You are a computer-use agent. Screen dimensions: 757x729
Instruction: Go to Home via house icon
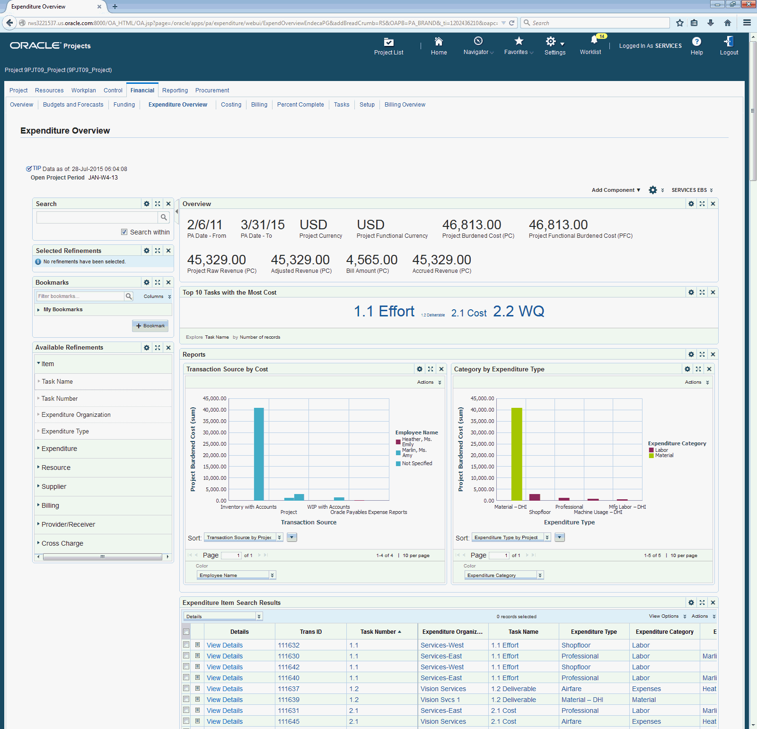(439, 41)
